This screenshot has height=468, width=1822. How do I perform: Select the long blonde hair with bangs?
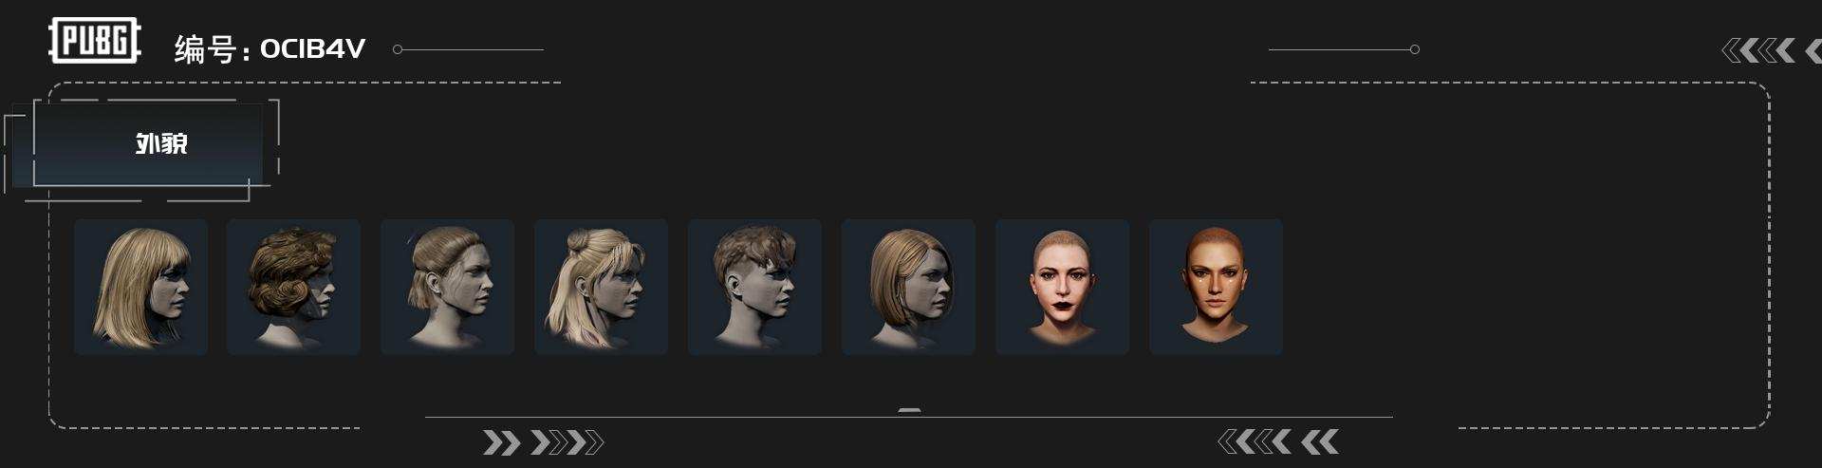coord(140,287)
